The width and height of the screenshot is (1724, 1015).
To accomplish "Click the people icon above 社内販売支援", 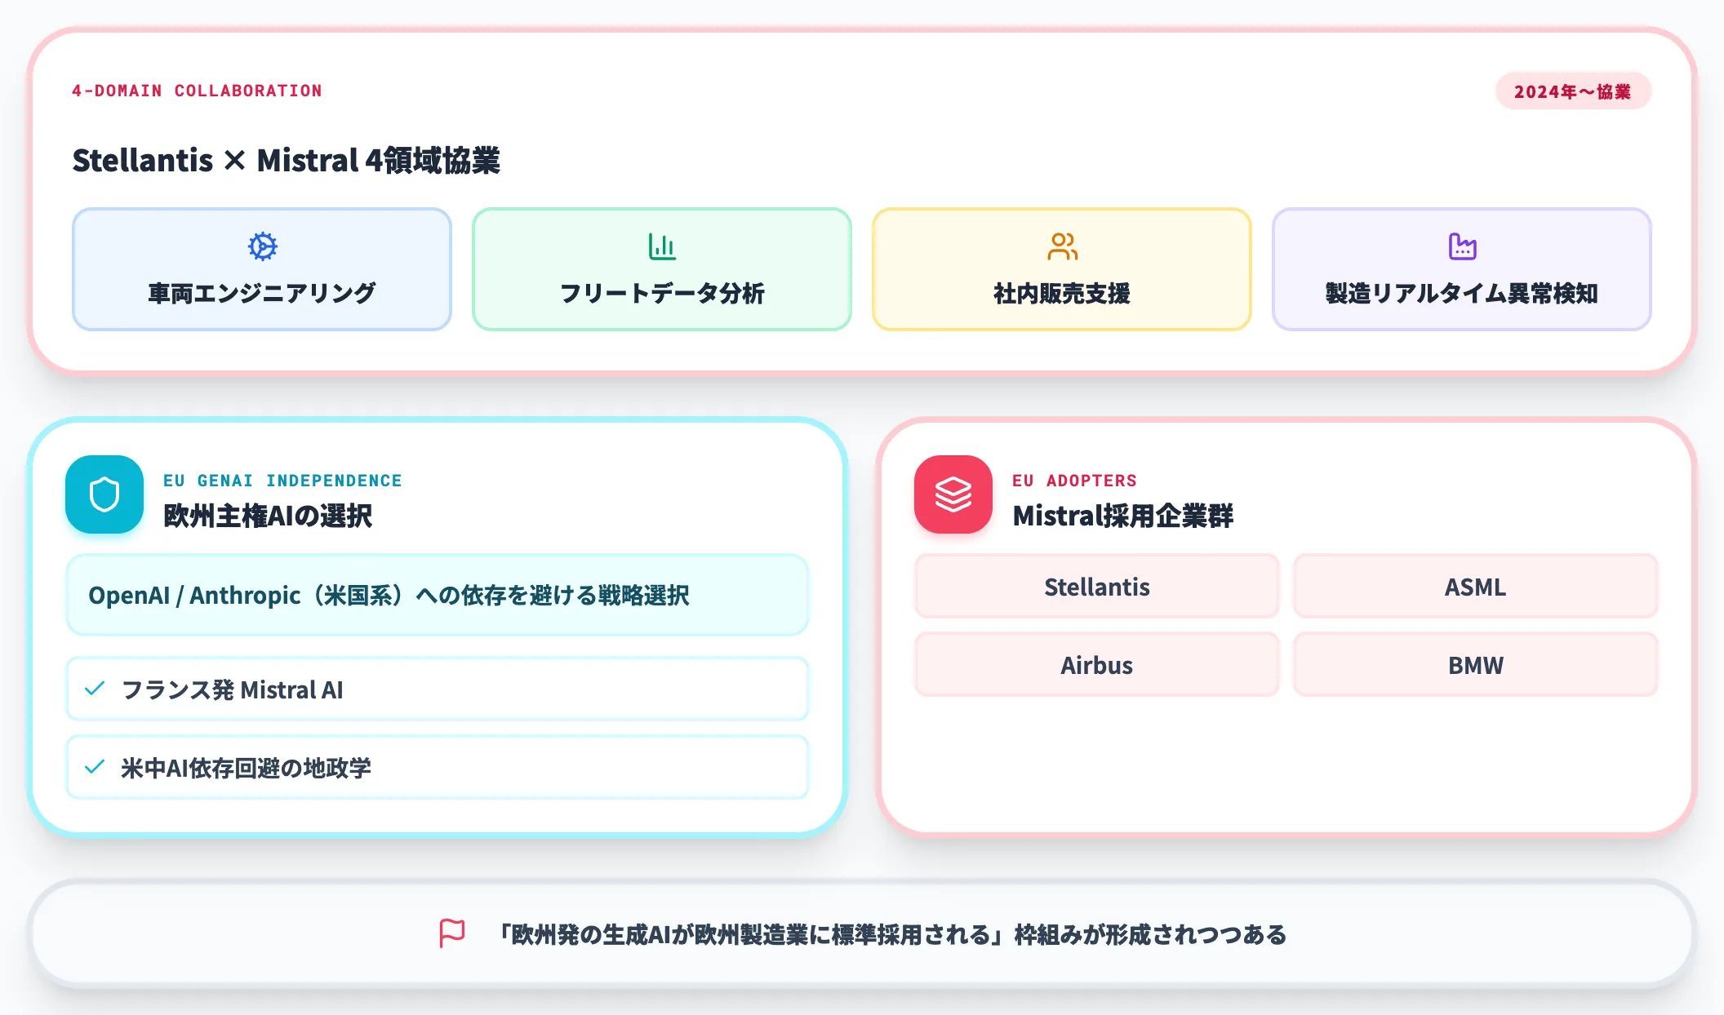I will (x=1062, y=246).
